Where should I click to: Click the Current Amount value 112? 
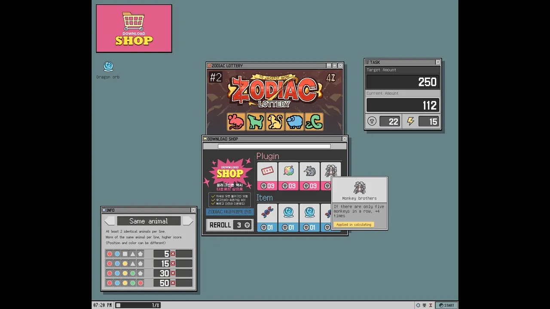[x=403, y=105]
